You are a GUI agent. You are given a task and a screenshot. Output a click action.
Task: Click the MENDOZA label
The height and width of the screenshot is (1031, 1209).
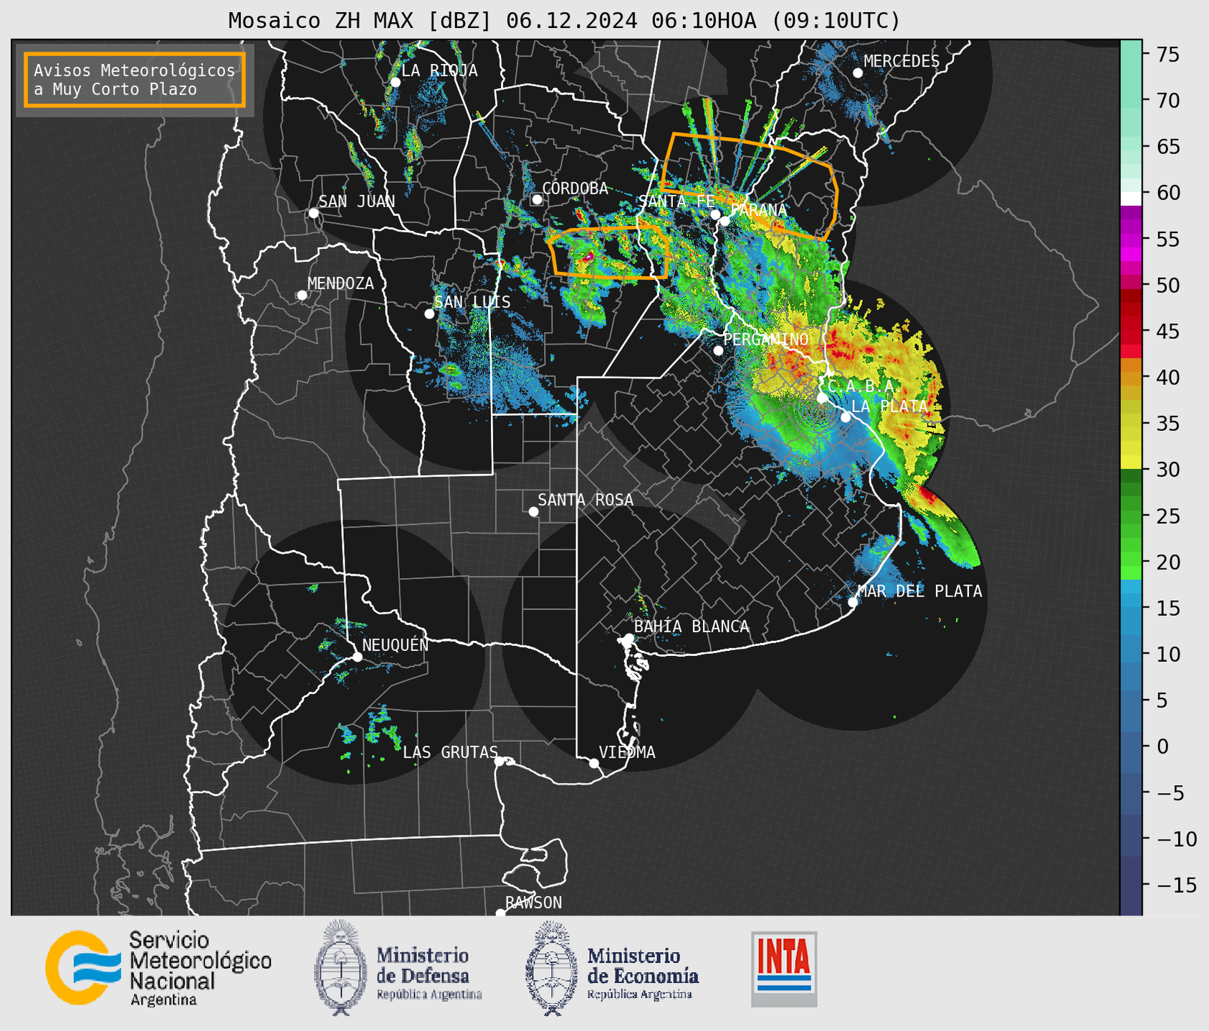pyautogui.click(x=340, y=283)
